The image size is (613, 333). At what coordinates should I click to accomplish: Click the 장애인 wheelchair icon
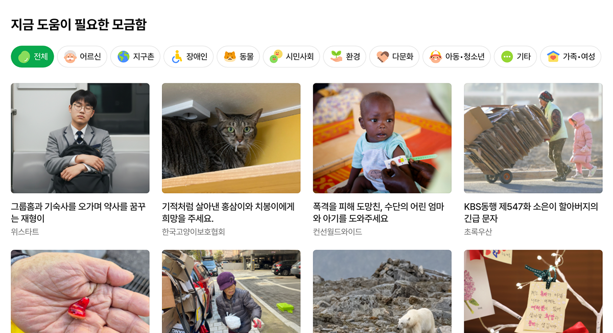point(177,57)
